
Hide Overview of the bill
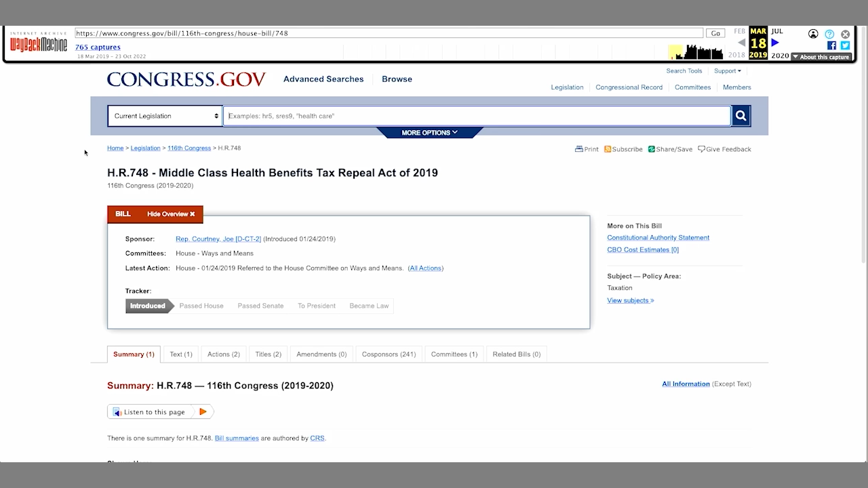coord(171,214)
